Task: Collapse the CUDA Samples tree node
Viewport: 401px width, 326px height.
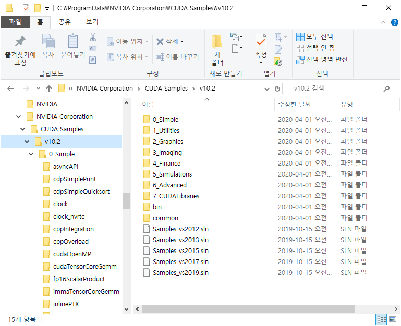Action: point(22,129)
